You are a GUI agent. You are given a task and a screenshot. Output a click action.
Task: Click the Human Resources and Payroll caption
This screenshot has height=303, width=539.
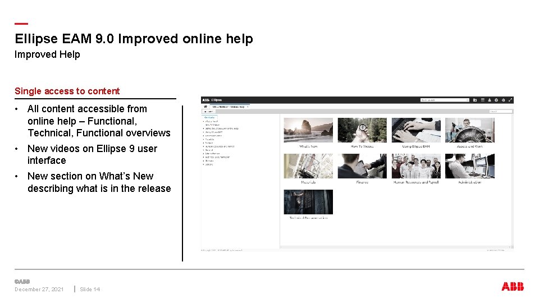pyautogui.click(x=416, y=182)
